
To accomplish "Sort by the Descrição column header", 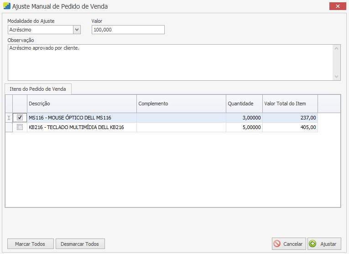I will tap(82, 104).
